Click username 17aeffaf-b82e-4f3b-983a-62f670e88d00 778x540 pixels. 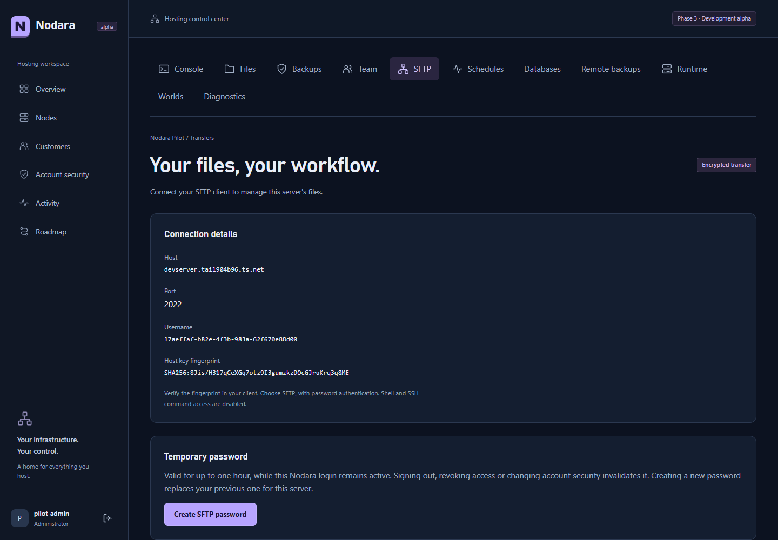click(231, 340)
